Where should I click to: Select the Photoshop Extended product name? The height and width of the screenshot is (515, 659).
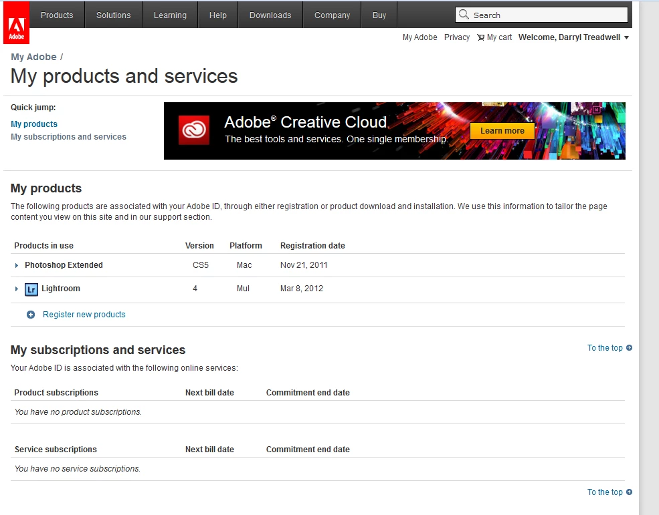pos(64,265)
